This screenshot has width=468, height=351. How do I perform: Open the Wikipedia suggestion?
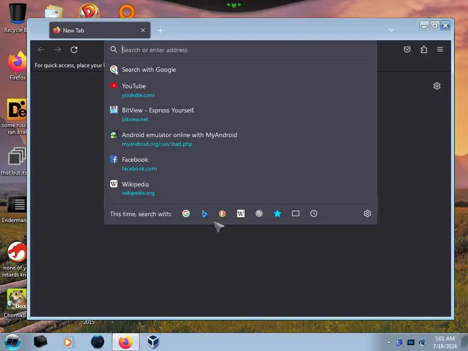click(x=240, y=188)
